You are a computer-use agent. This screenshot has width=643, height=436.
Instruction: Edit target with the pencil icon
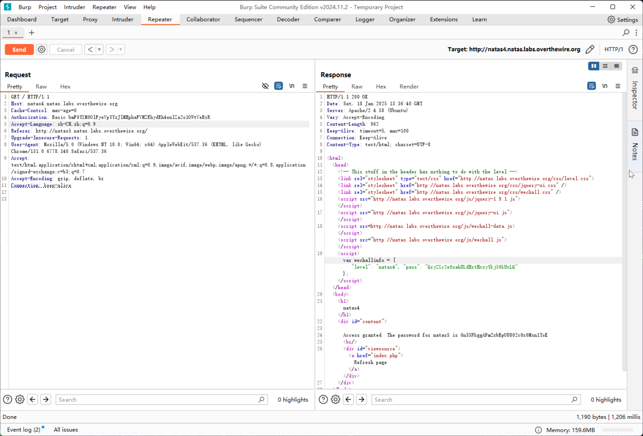[590, 49]
